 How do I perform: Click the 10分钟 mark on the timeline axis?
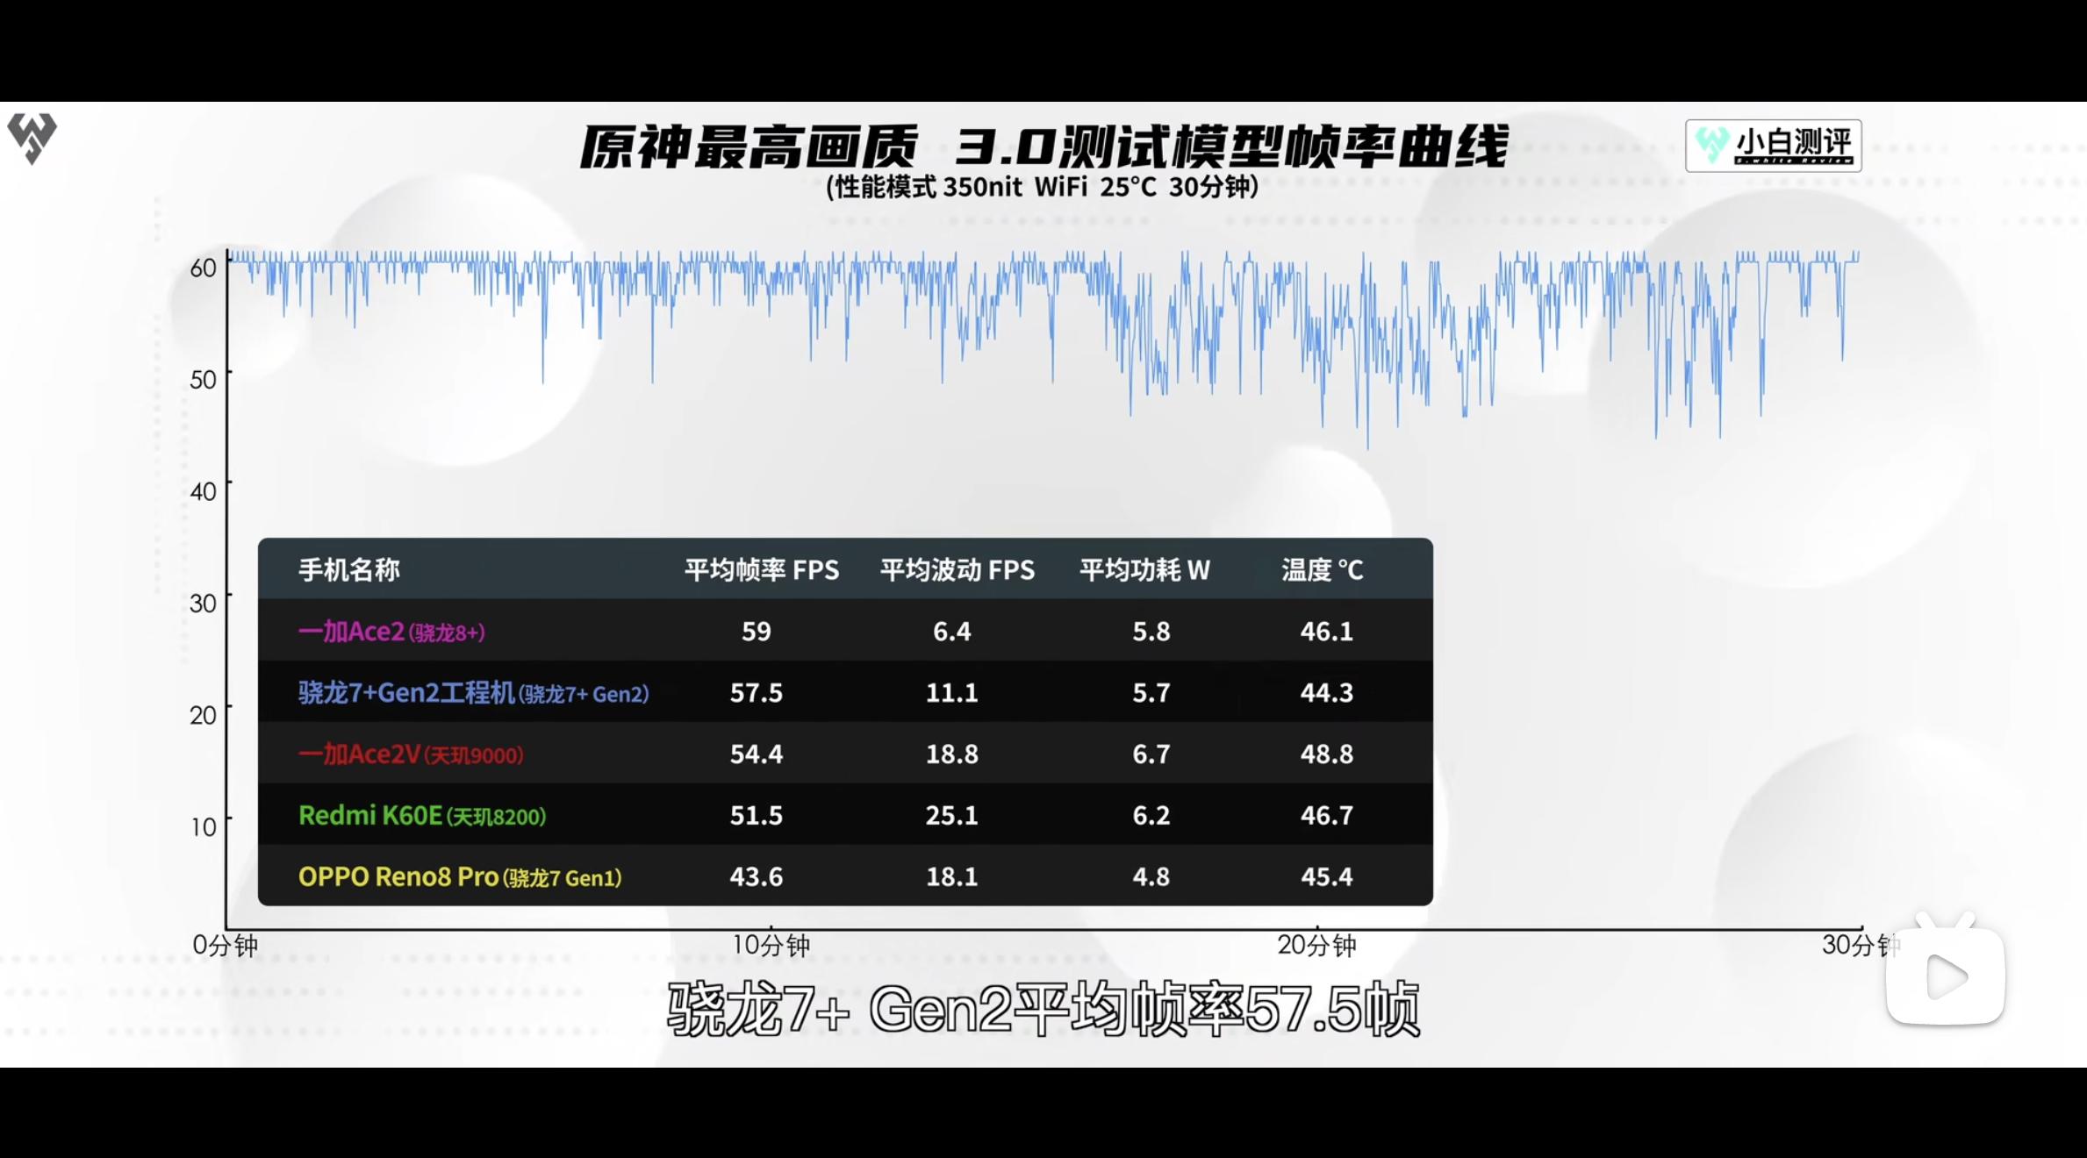[770, 946]
